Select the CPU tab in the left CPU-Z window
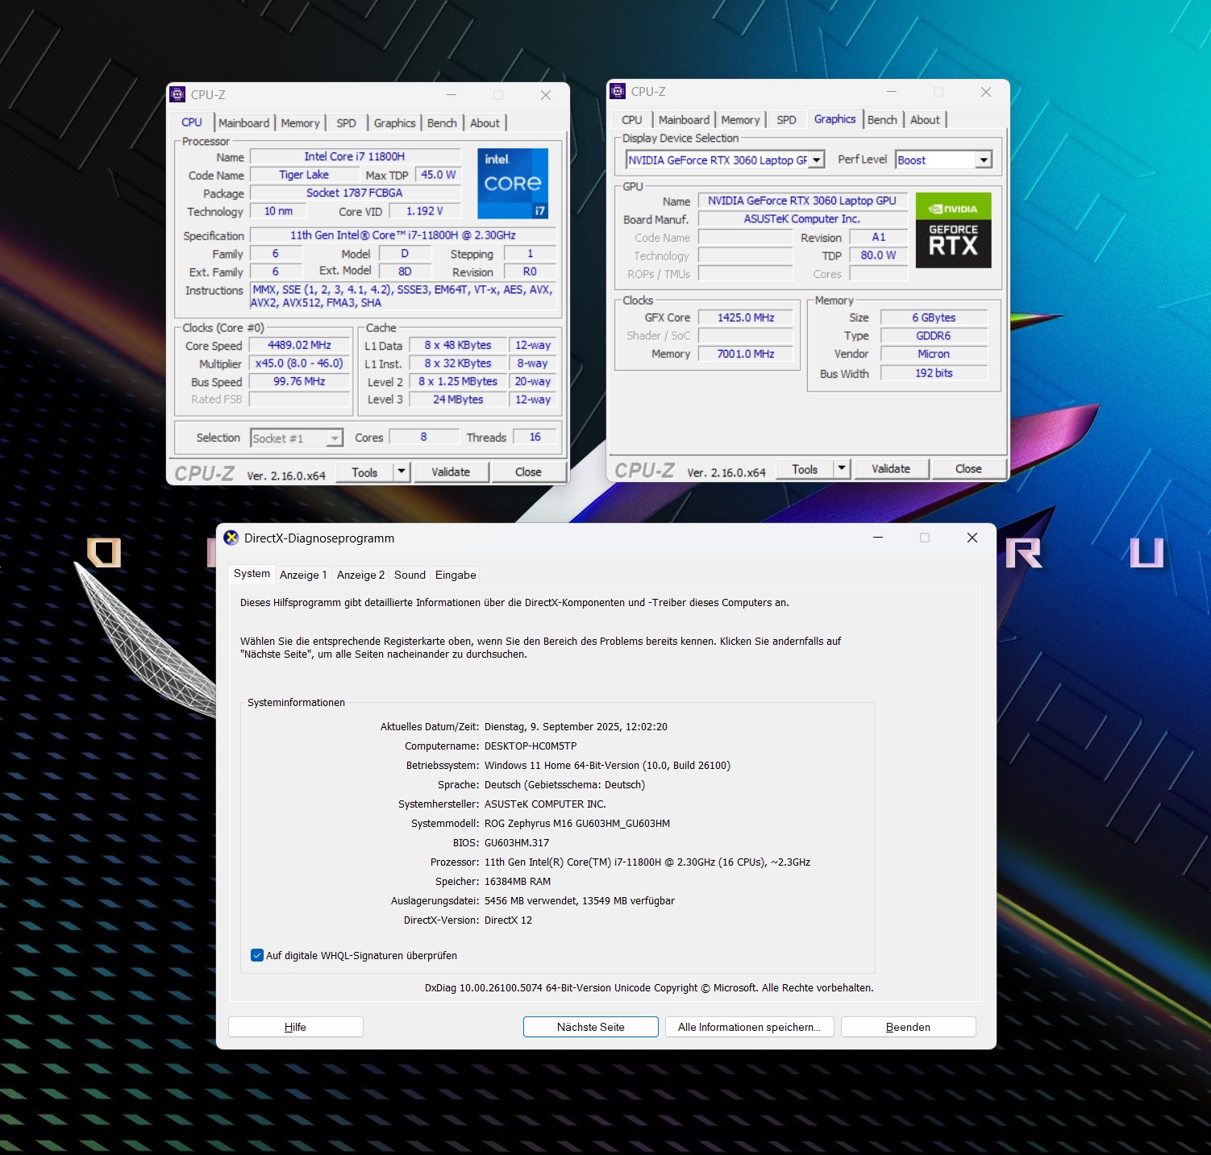The image size is (1211, 1155). 192,122
